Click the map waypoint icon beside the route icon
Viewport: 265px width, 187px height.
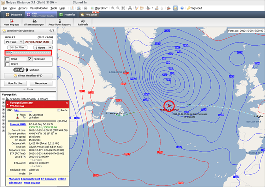click(142, 8)
